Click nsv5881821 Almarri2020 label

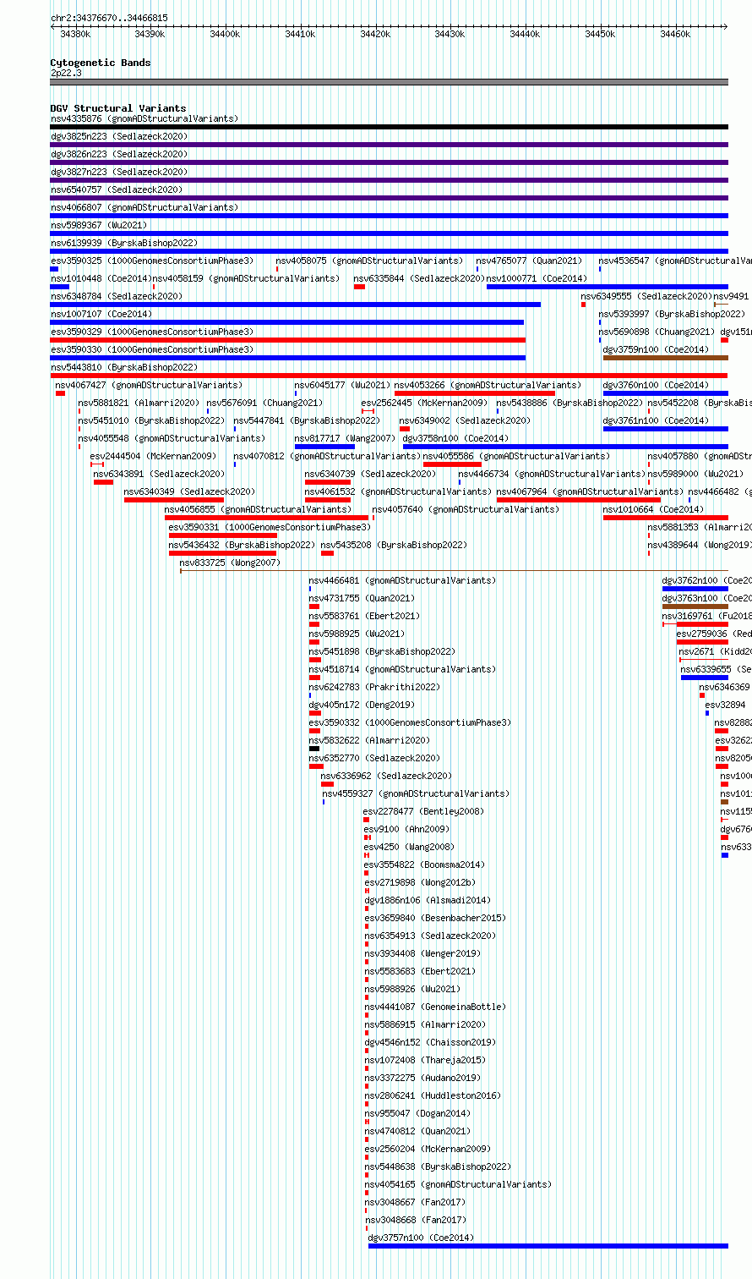point(139,403)
